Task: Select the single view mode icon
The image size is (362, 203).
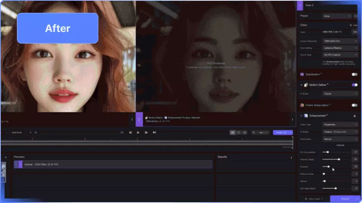Action: (x=239, y=133)
